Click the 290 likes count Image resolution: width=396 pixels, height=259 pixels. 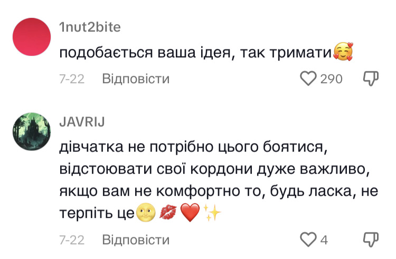tap(332, 79)
